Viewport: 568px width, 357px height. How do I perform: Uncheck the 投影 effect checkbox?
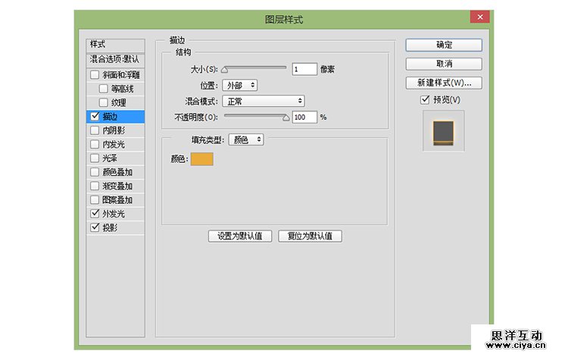[95, 227]
